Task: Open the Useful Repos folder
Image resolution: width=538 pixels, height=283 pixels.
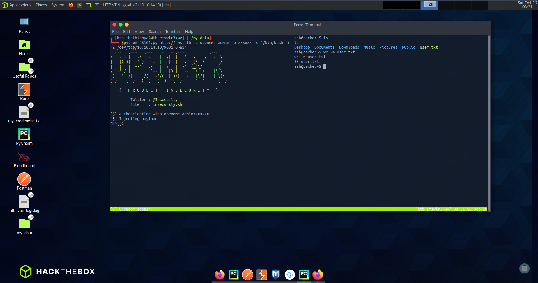Action: pos(24,70)
